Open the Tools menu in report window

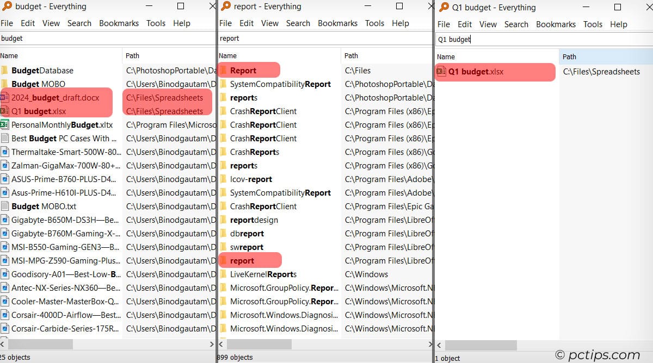click(374, 23)
